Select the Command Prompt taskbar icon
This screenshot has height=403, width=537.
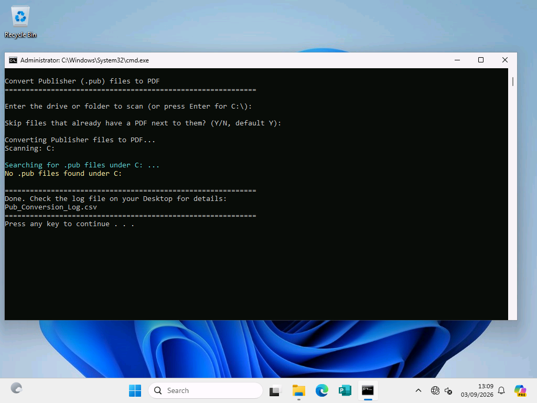coord(368,390)
